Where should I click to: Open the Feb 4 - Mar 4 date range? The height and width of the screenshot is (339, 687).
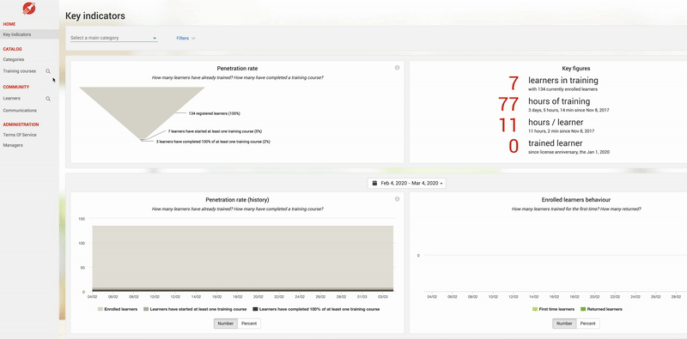click(x=406, y=183)
